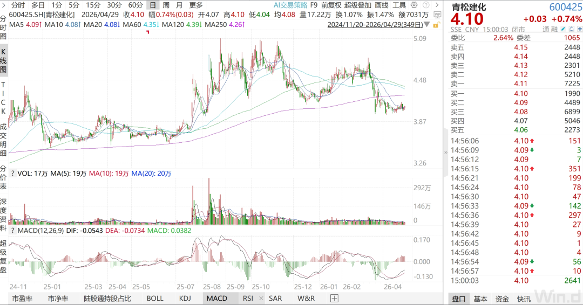Open the settings gear icon in toolbar
Image resolution: width=583 pixels, height=305 pixels.
(414, 5)
